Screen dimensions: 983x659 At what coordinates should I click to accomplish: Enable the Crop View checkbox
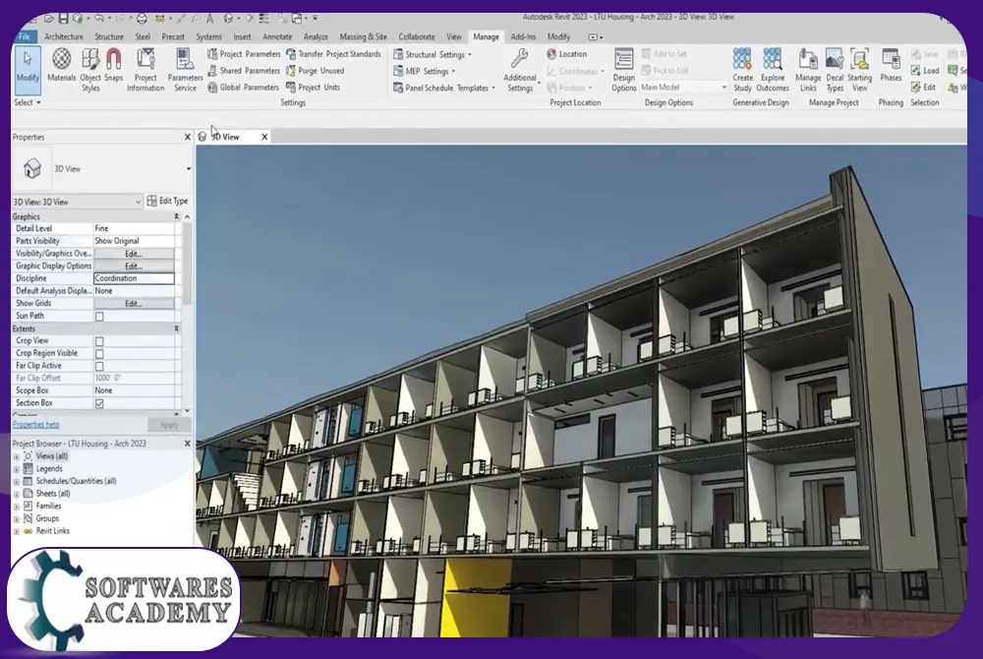click(x=99, y=341)
